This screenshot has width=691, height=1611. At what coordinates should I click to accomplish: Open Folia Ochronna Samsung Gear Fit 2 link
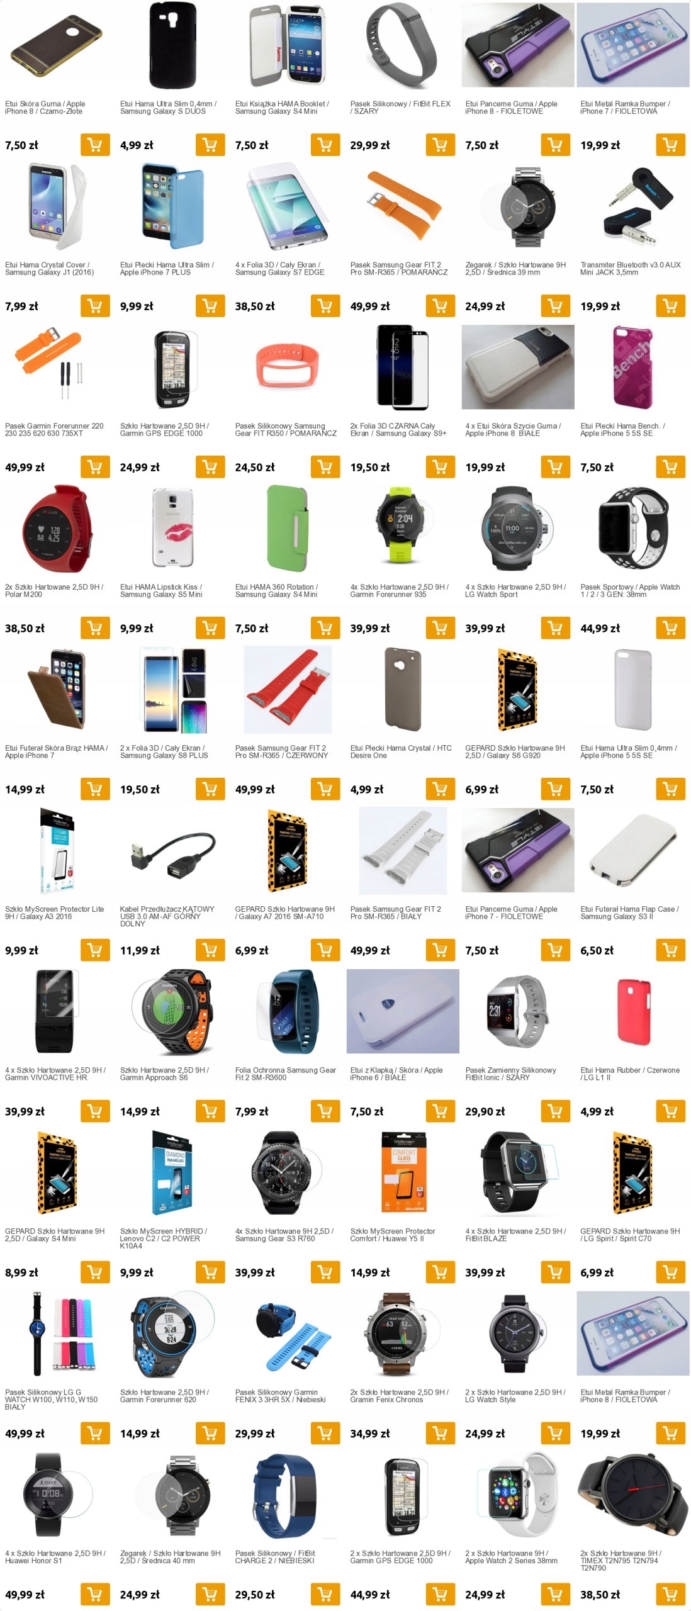pos(286,1074)
